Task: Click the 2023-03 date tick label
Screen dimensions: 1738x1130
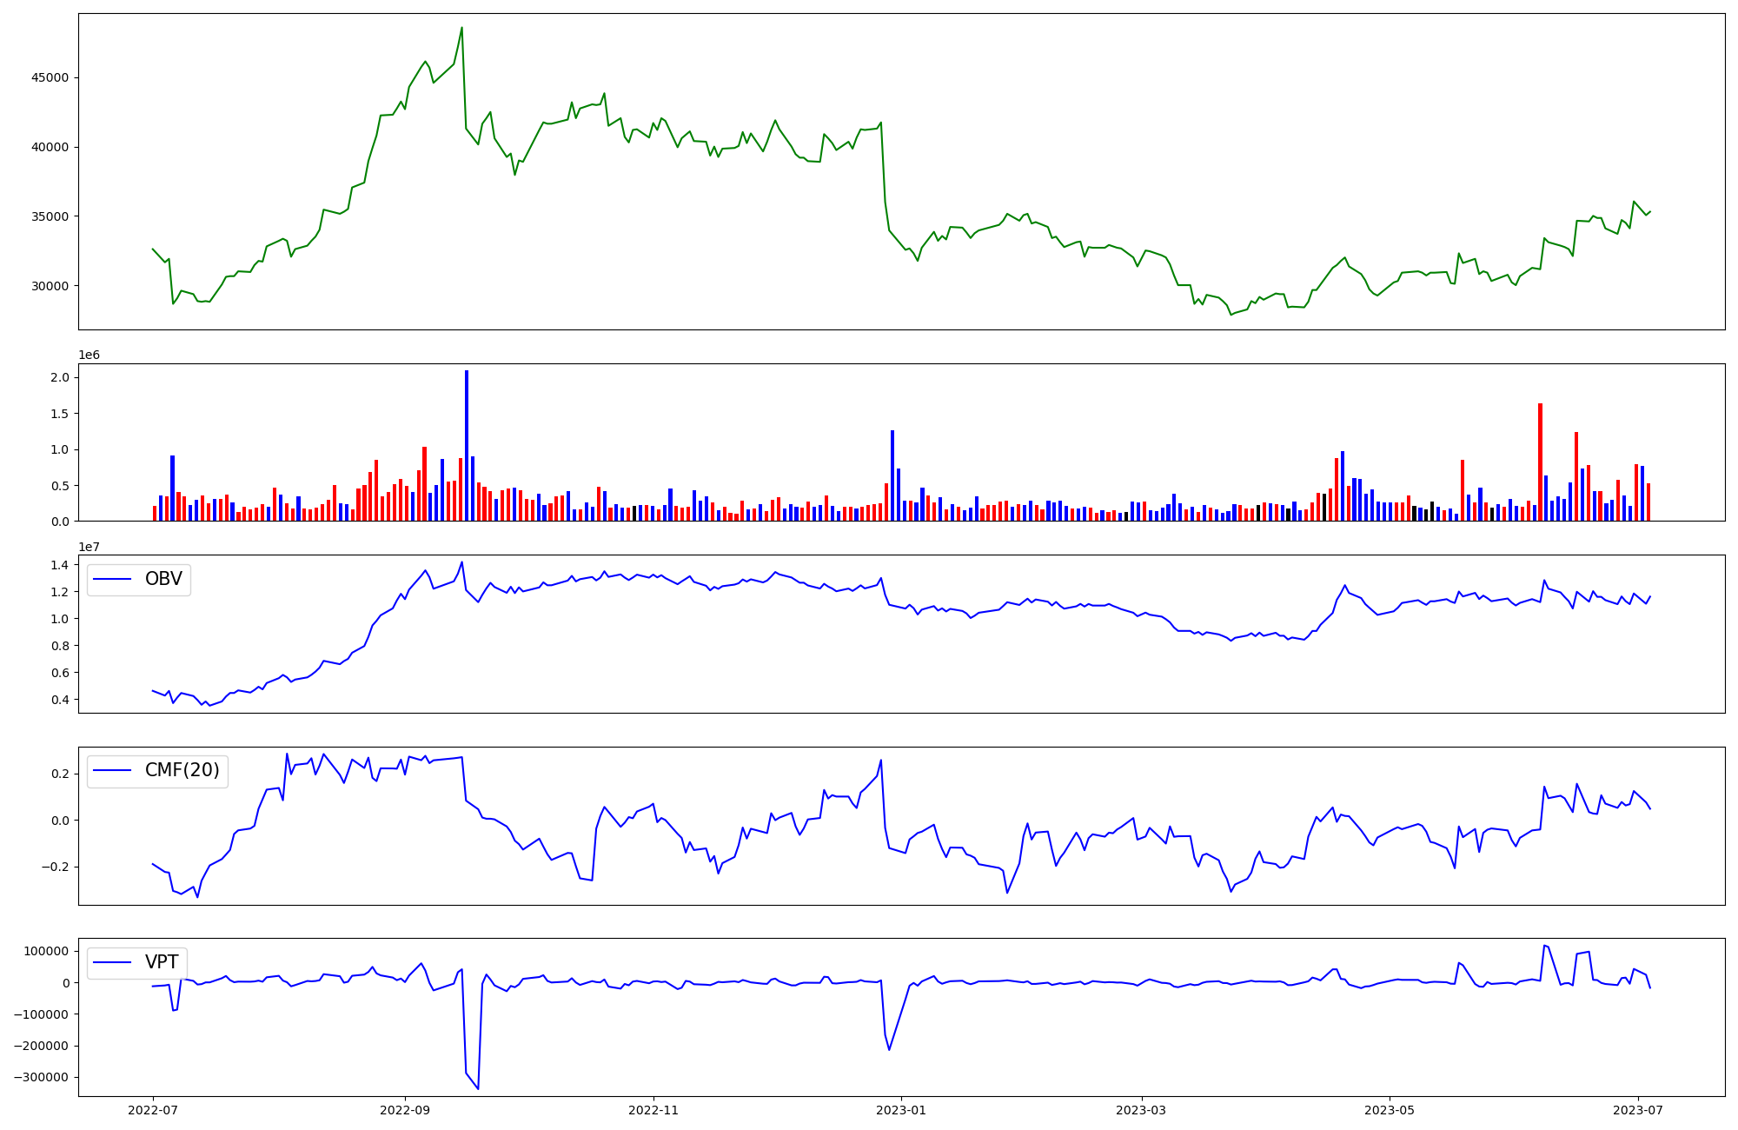Action: [1141, 1110]
